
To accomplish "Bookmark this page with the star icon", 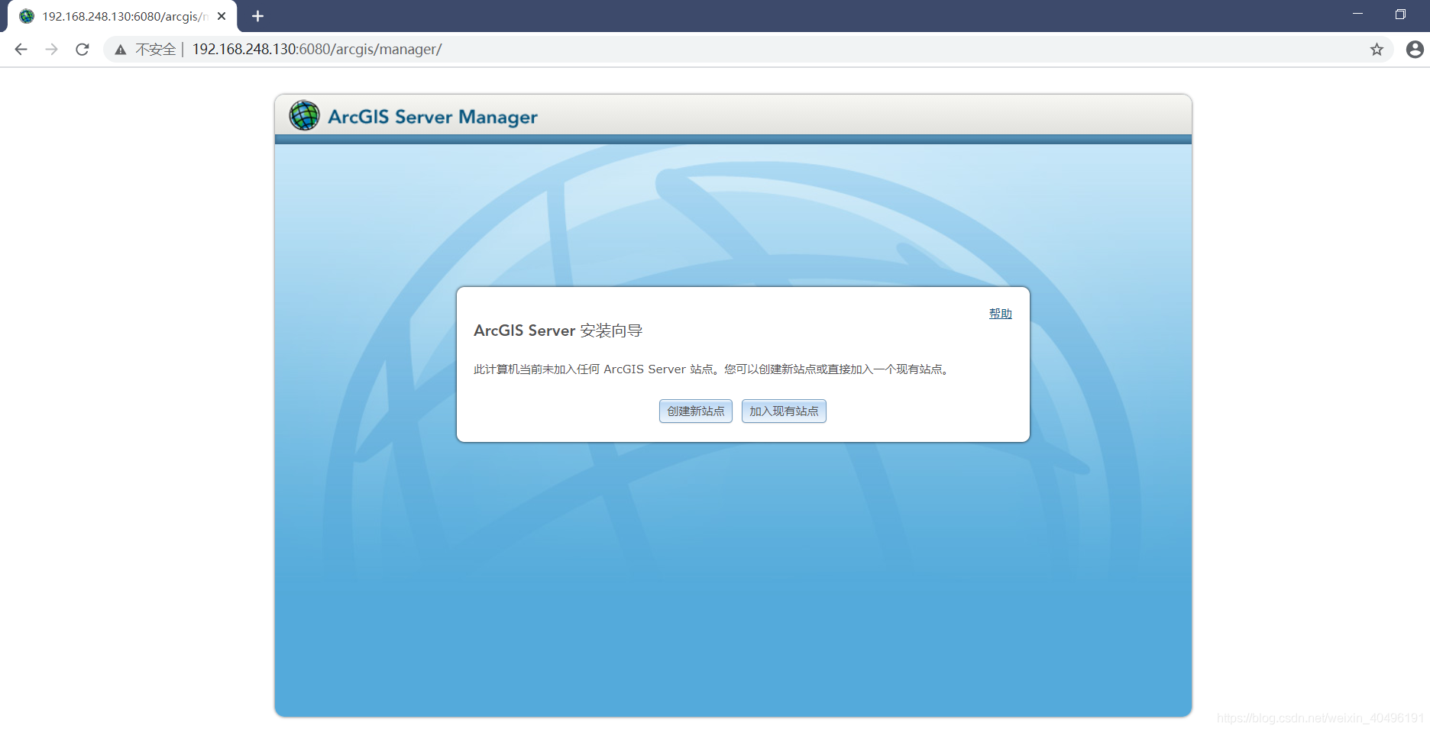I will tap(1377, 50).
